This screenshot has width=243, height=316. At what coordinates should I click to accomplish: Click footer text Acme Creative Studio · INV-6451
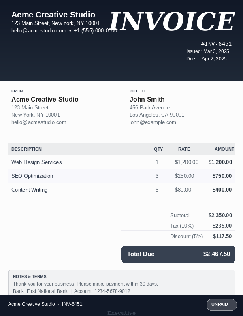pos(45,304)
